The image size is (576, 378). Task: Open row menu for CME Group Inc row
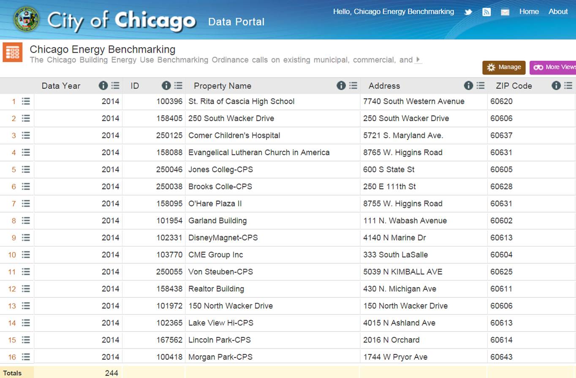pyautogui.click(x=26, y=254)
